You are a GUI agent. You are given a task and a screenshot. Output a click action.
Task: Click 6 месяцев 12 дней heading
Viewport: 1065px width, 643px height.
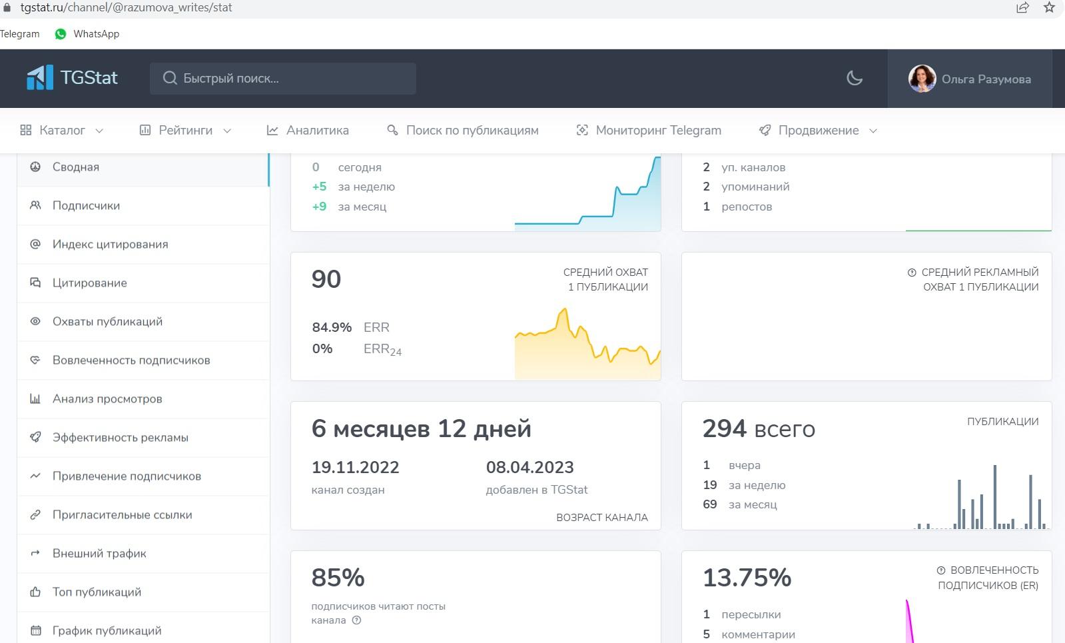(x=421, y=428)
